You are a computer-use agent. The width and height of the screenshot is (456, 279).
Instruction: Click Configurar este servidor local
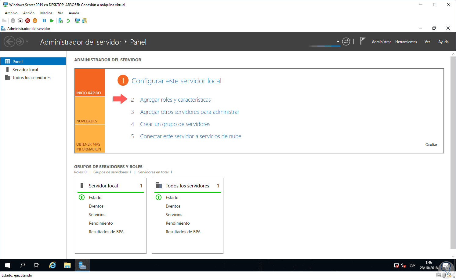pos(176,81)
